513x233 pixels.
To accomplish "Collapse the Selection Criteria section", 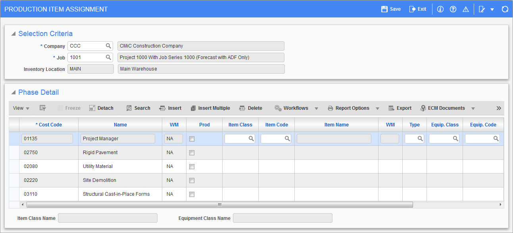I will [13, 33].
